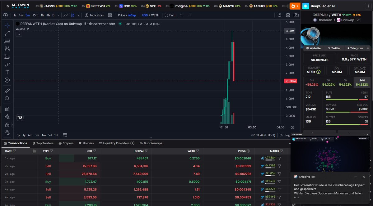Expand more links chevron beside Telegram

point(368,48)
